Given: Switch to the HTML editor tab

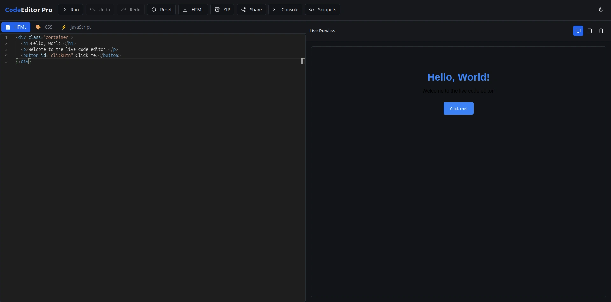Looking at the screenshot, I should tap(16, 27).
